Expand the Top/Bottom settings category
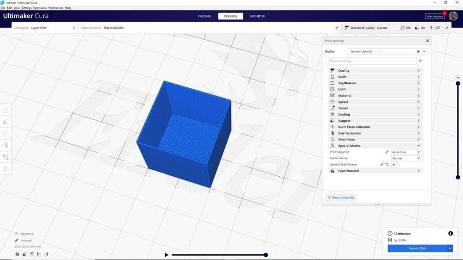 [376, 83]
